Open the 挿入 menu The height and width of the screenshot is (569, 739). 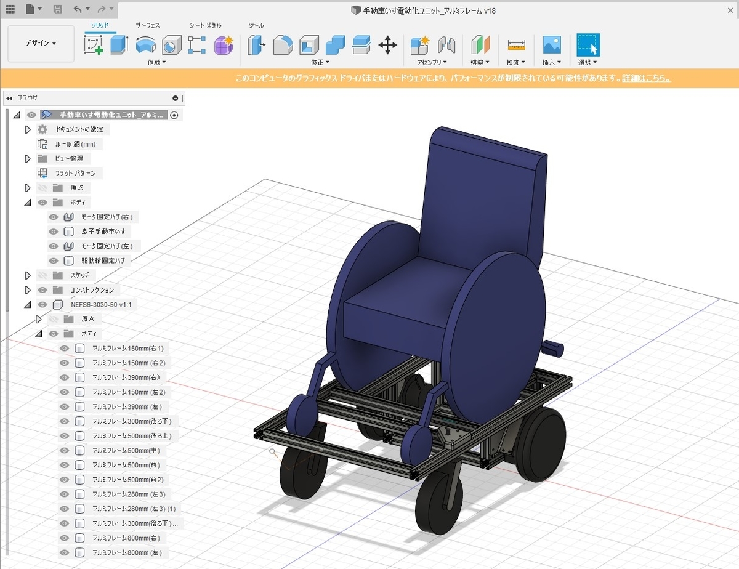point(552,62)
